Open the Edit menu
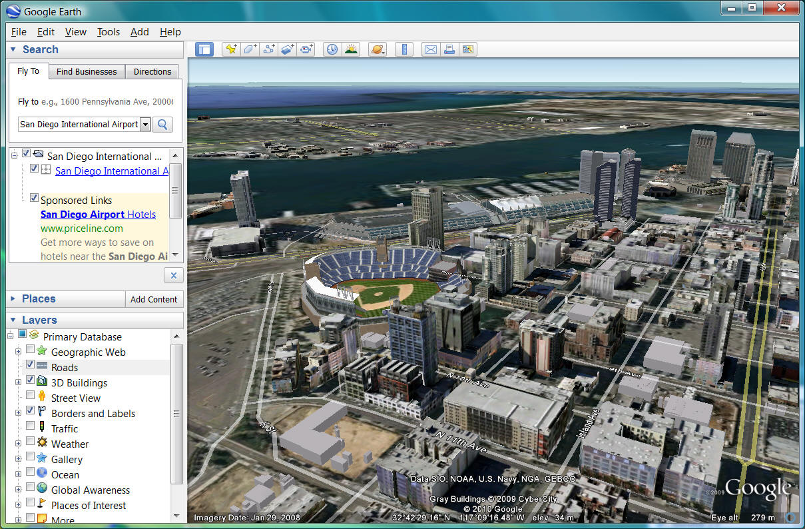Image resolution: width=805 pixels, height=529 pixels. point(46,31)
